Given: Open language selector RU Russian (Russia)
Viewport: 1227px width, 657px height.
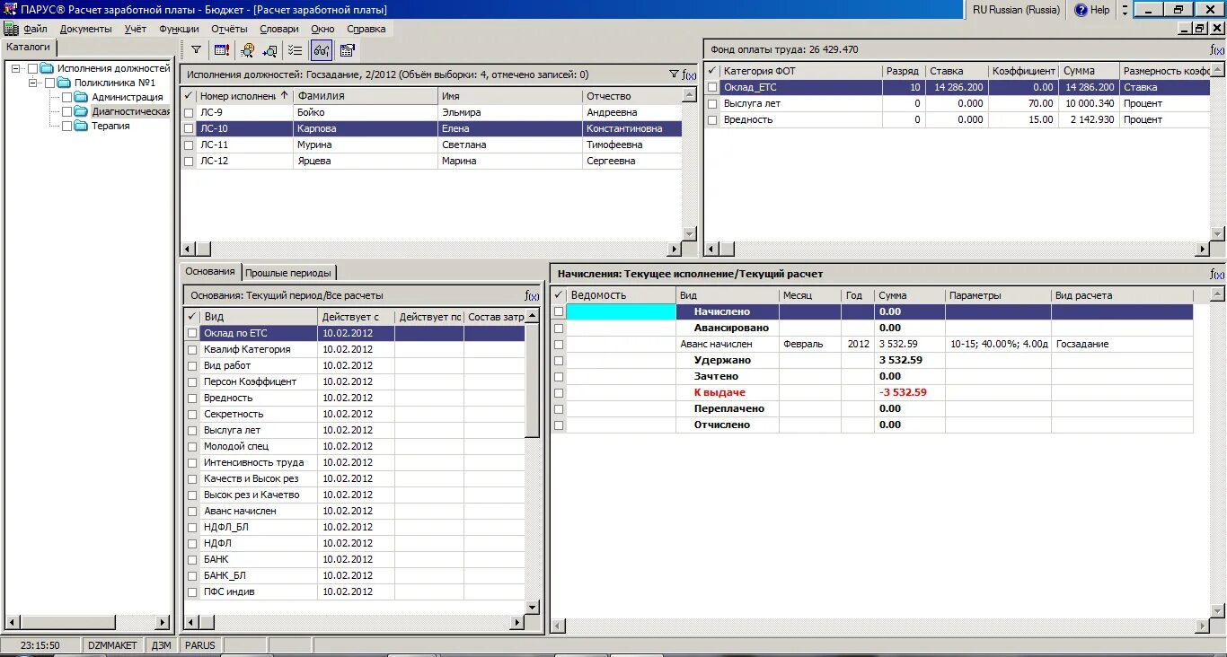Looking at the screenshot, I should click(1016, 10).
